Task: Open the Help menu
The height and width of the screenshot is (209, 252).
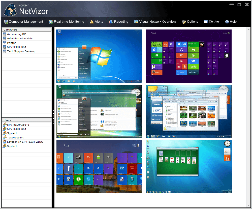Action: pos(231,21)
